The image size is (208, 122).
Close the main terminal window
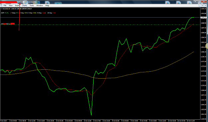tap(204, 1)
